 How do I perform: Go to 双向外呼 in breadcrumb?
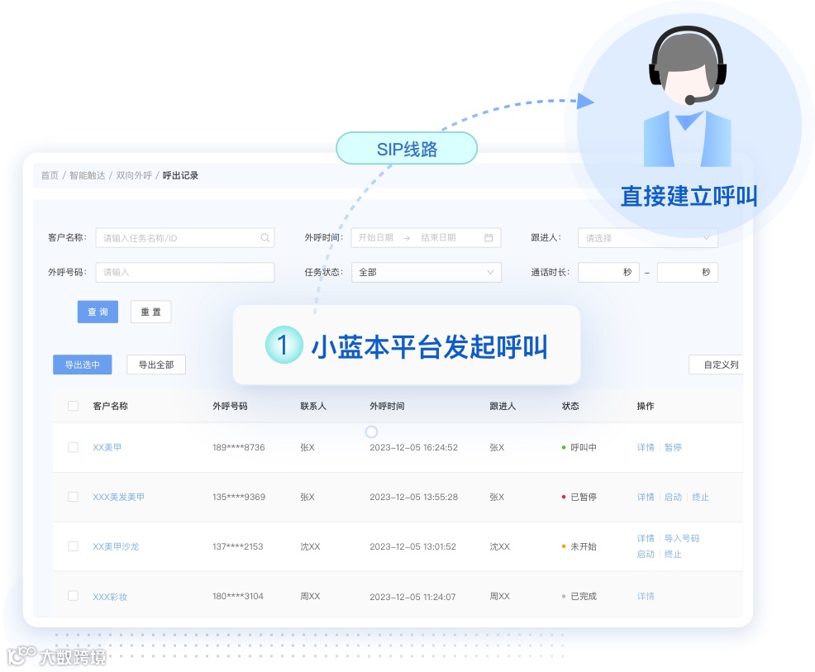click(x=134, y=175)
